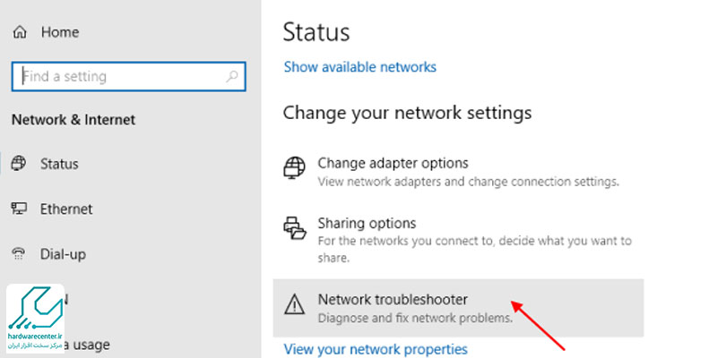Screen dimensions: 717x358
Task: Open Sharing options
Action: tap(367, 223)
